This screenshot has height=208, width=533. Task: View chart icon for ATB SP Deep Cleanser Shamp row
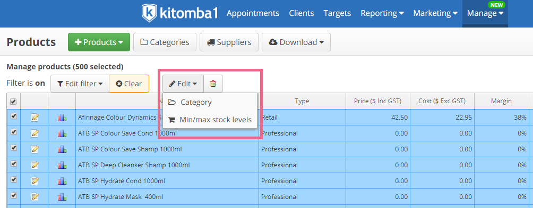(62, 165)
